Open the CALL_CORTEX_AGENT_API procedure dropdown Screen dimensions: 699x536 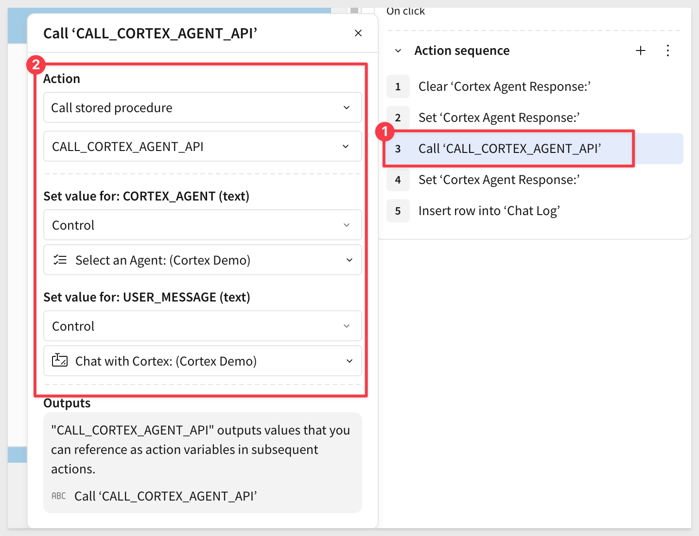(202, 147)
